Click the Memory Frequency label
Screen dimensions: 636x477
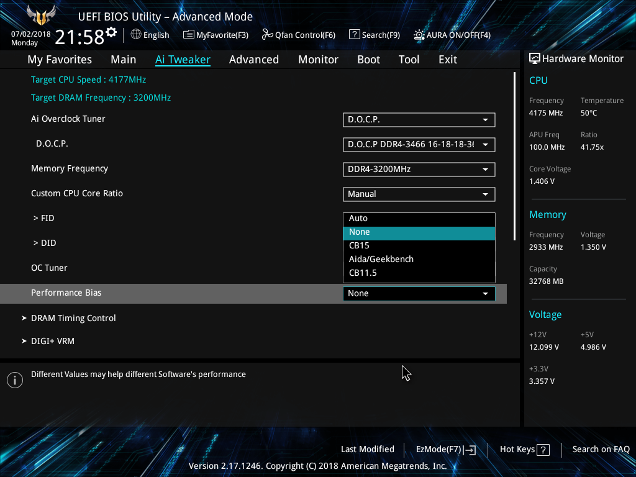(x=70, y=168)
